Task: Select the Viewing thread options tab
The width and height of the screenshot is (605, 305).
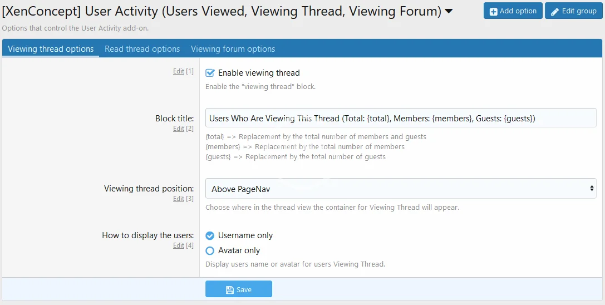Action: tap(51, 49)
